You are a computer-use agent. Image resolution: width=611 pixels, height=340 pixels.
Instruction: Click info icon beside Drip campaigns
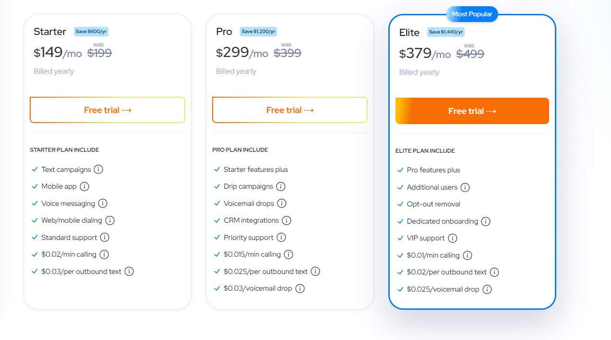click(x=281, y=187)
